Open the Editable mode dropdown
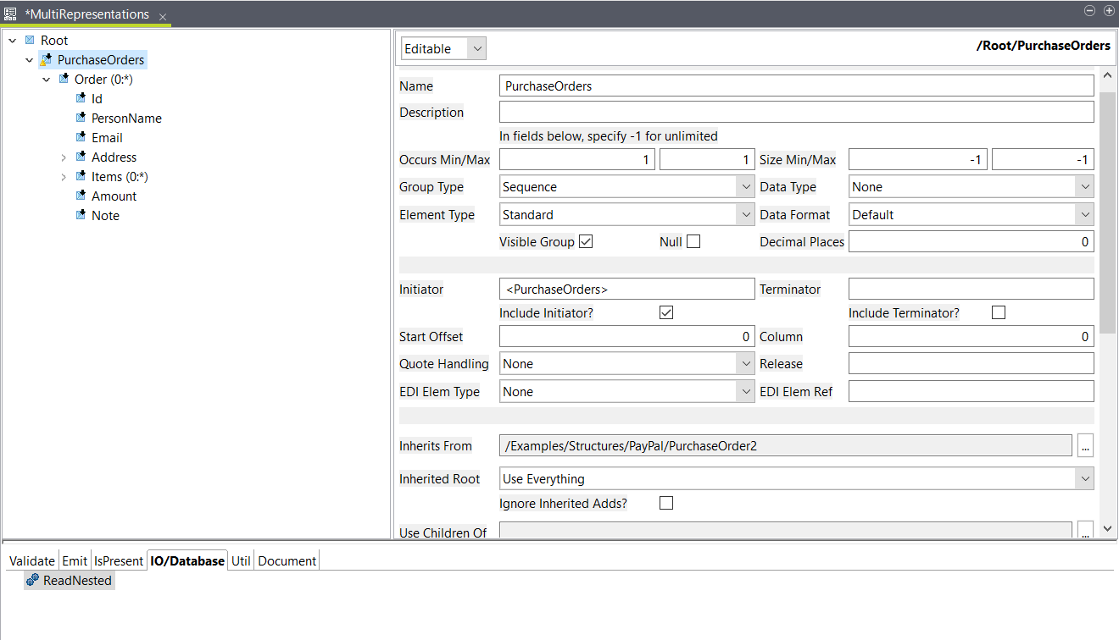Screen dimensions: 1119x640 pyautogui.click(x=476, y=48)
